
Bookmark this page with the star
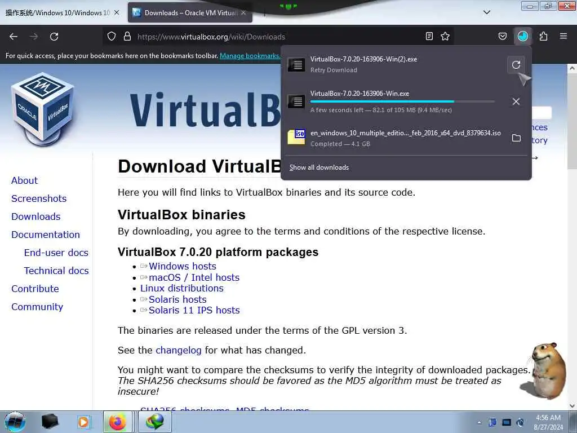[445, 36]
